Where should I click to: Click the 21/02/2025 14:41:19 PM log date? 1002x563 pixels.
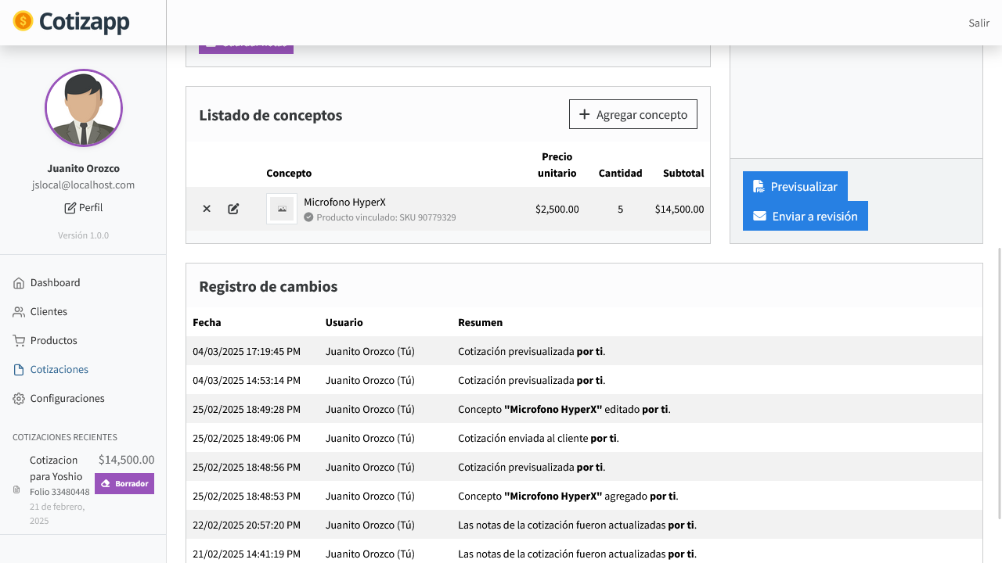(x=247, y=554)
